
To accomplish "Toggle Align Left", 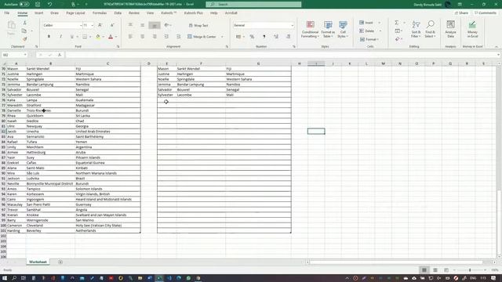I will 130,37.
